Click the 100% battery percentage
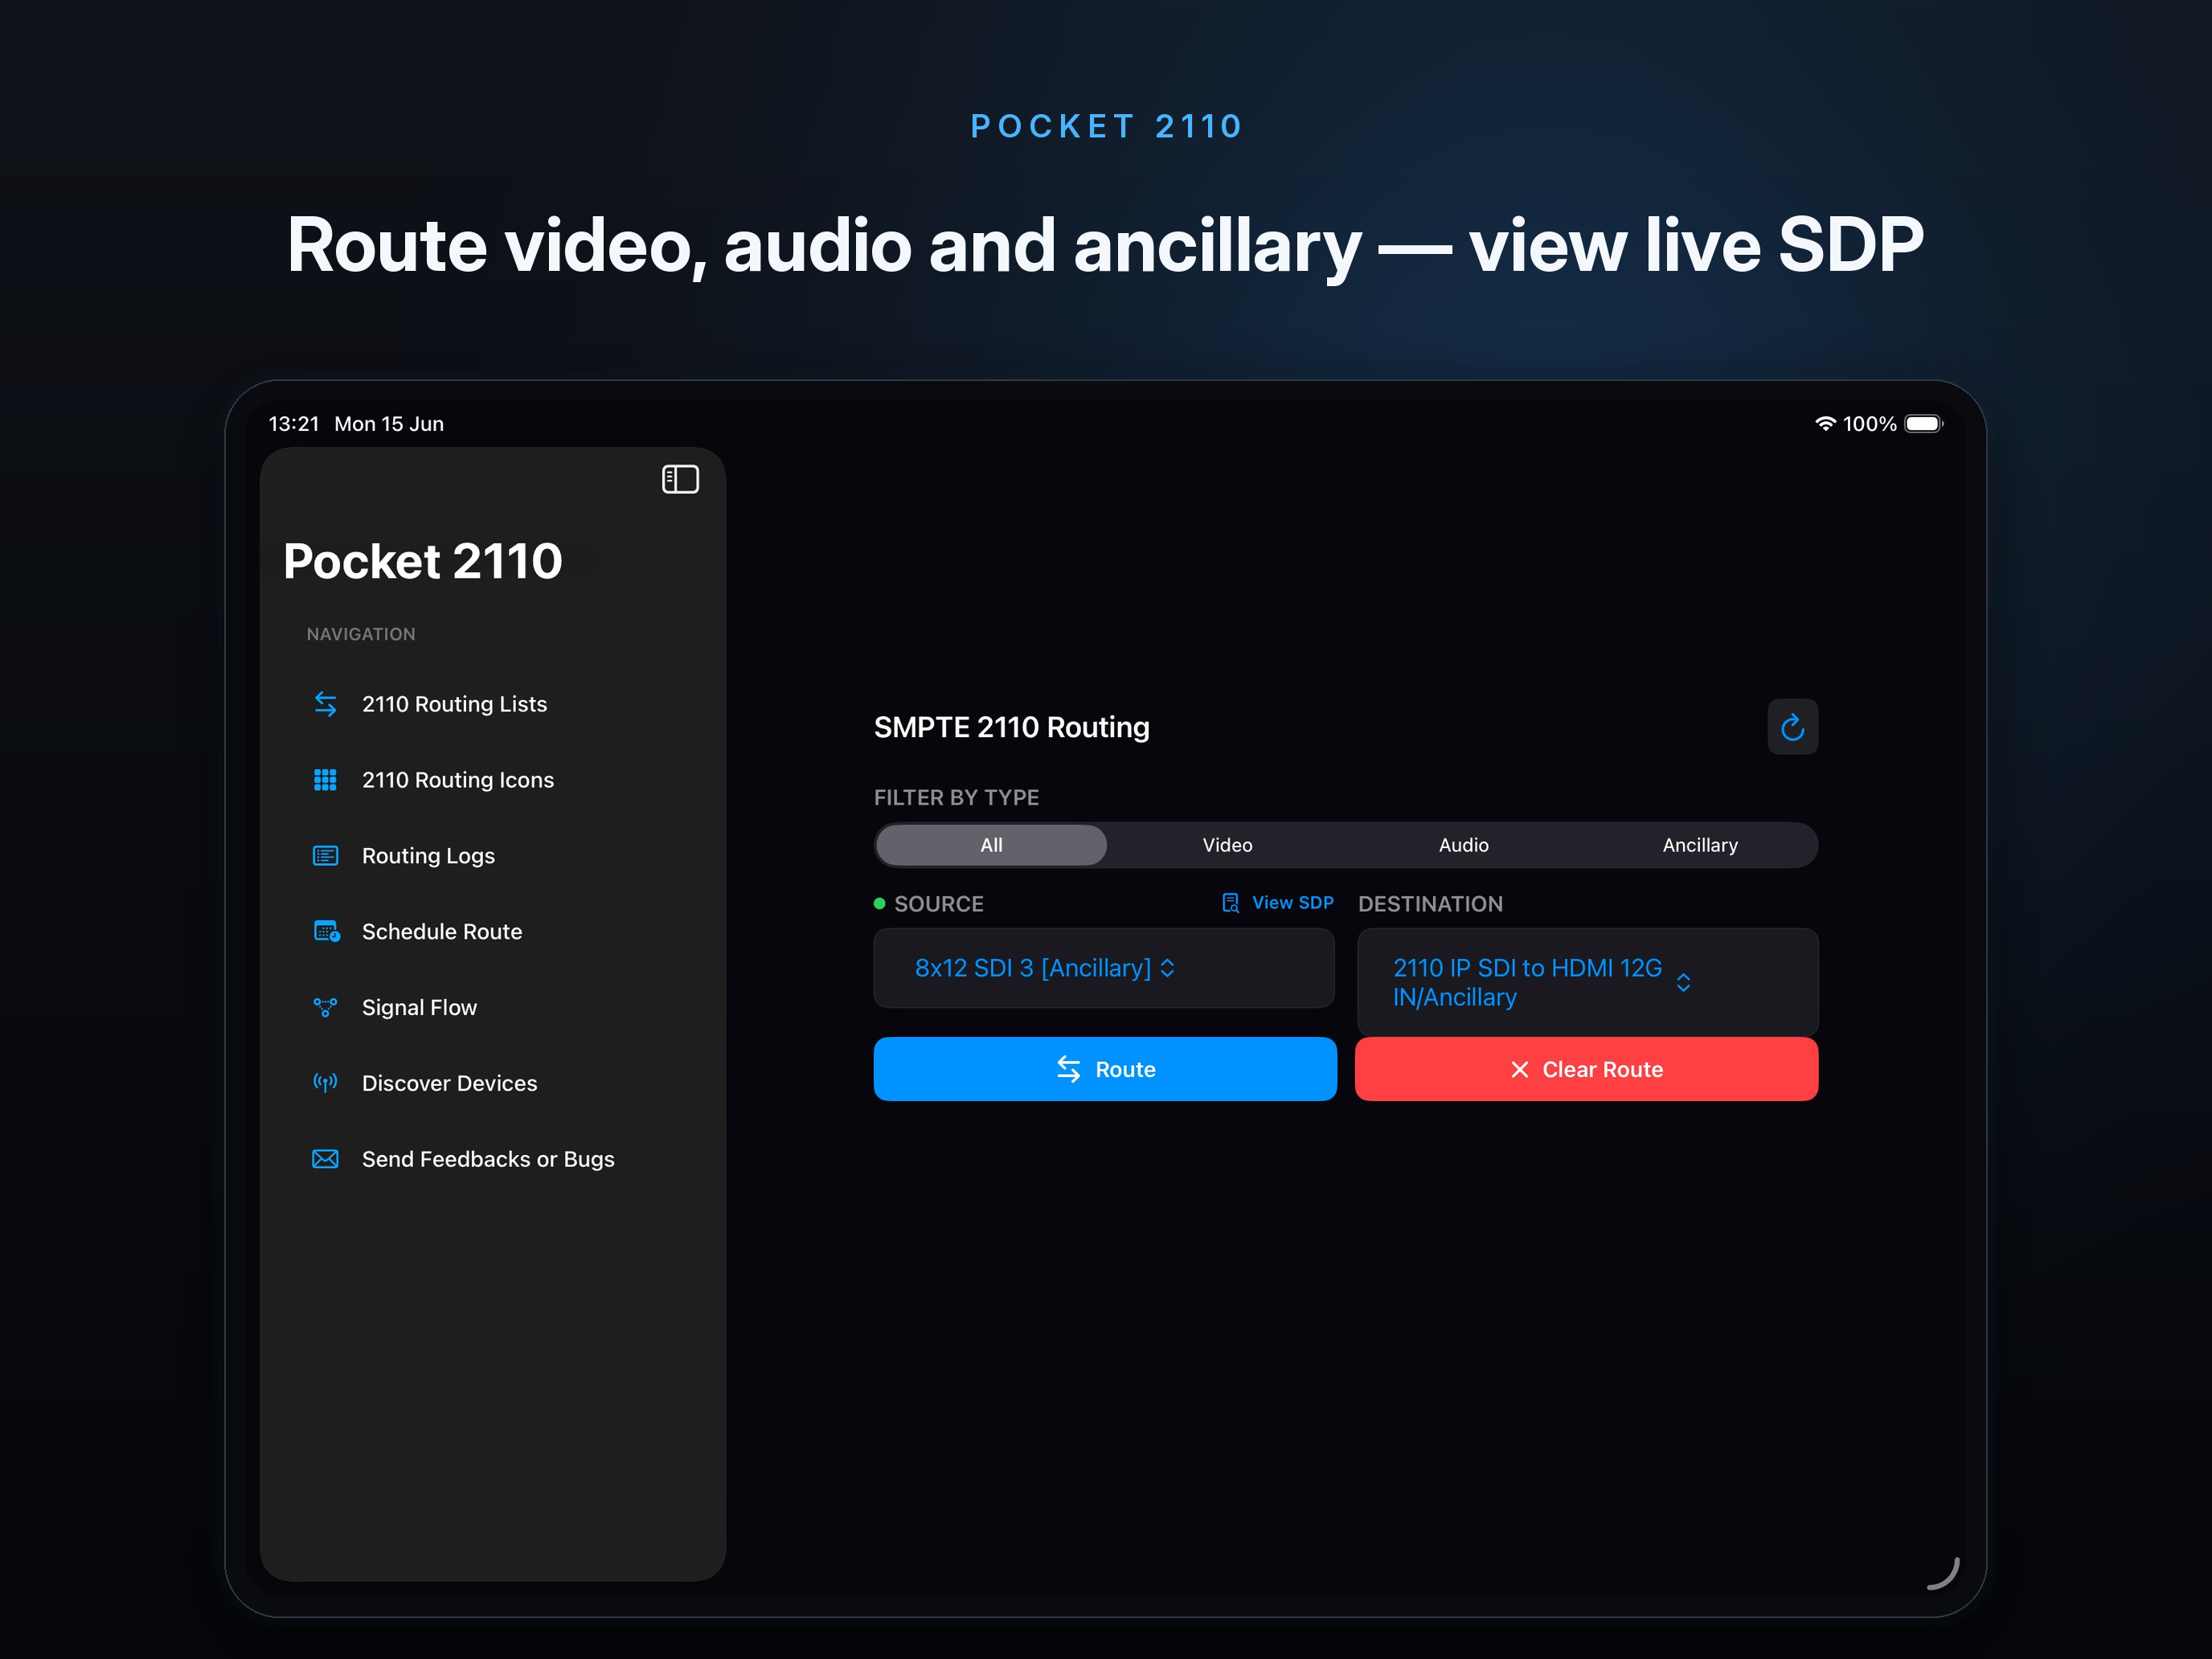 coord(1870,424)
